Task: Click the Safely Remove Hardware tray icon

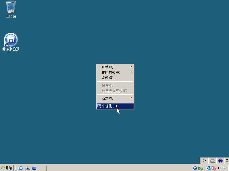Action: coord(200,168)
